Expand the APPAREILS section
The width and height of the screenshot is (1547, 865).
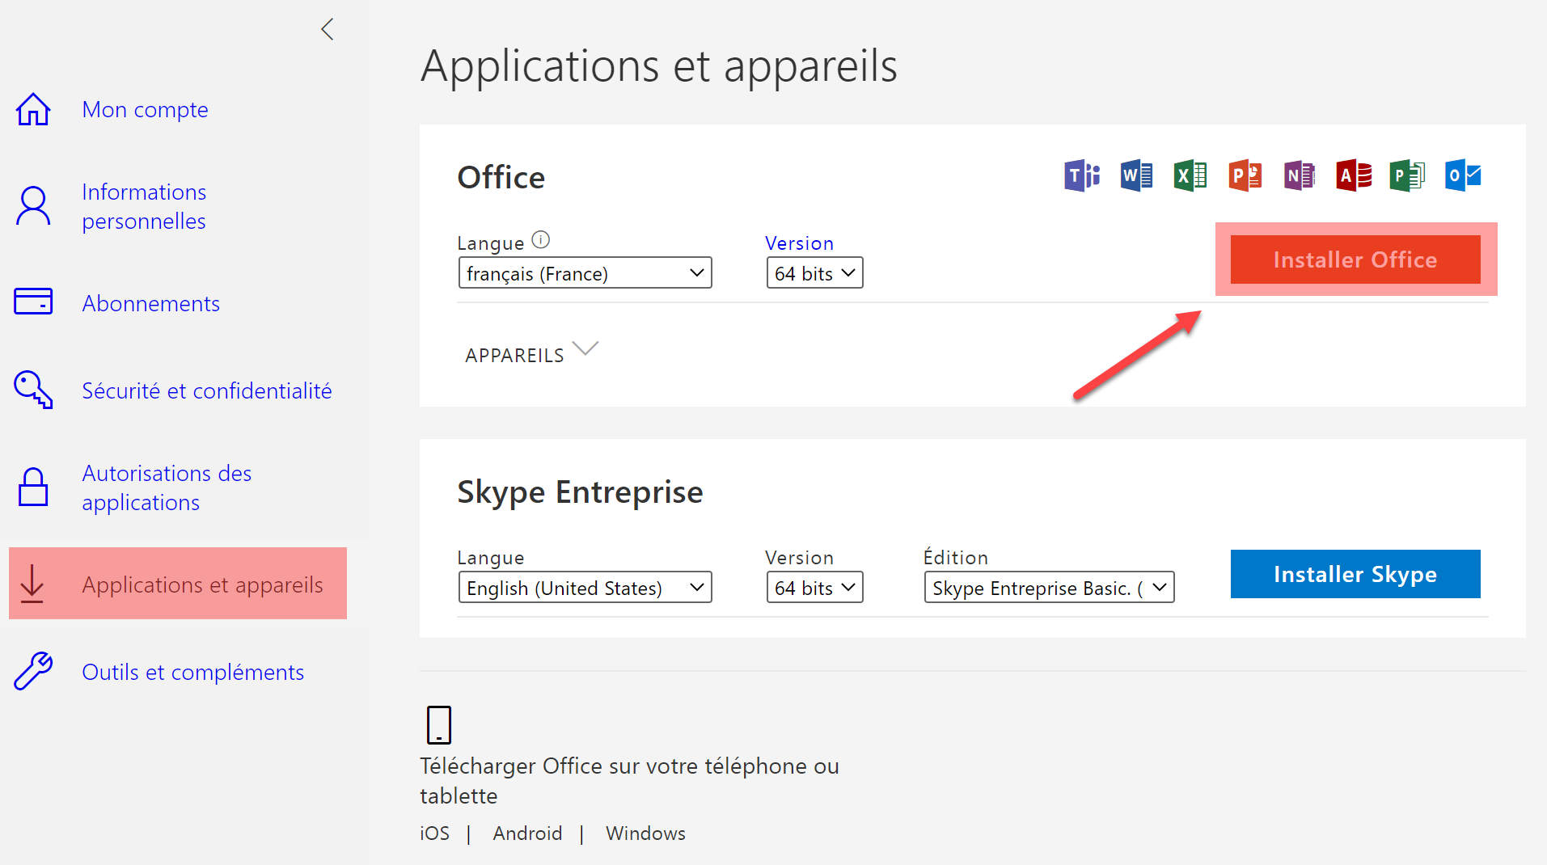[x=531, y=354]
